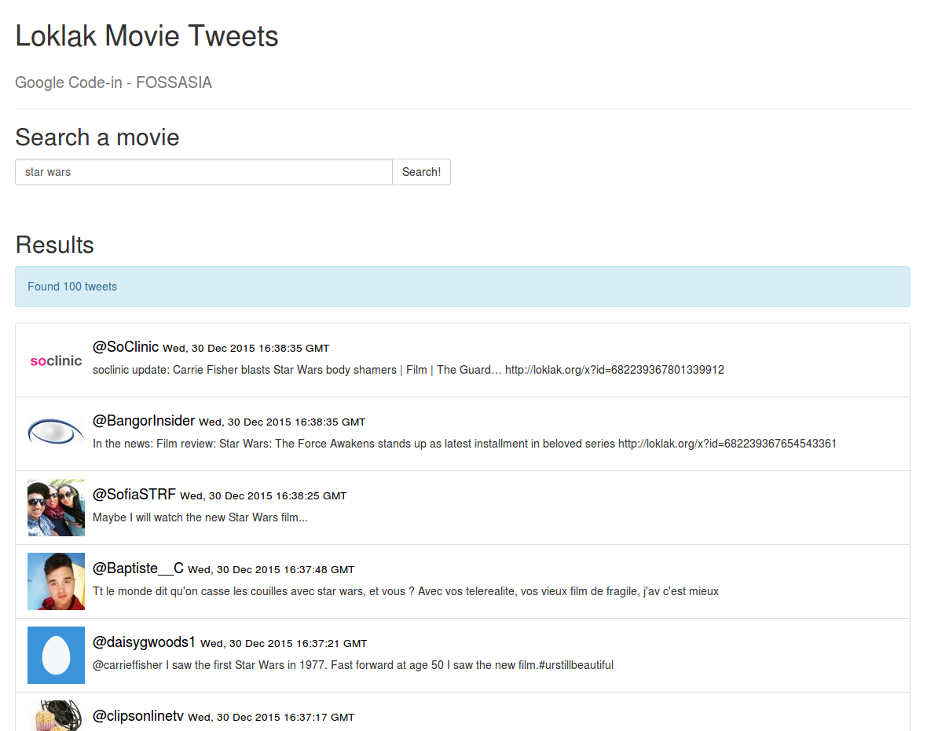
Task: Click the @SoClinic username
Action: point(126,347)
